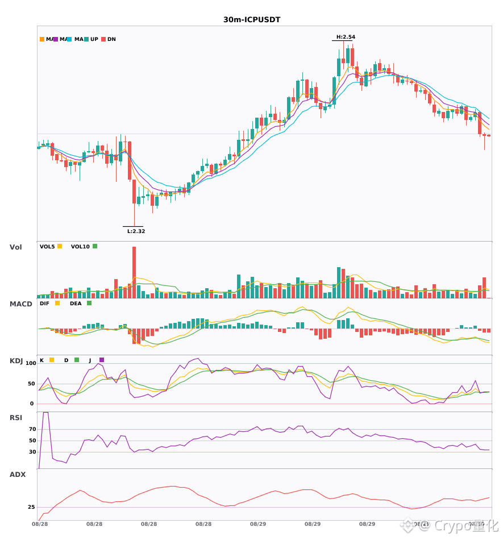Click the purple MA legend swatch

pyautogui.click(x=56, y=39)
